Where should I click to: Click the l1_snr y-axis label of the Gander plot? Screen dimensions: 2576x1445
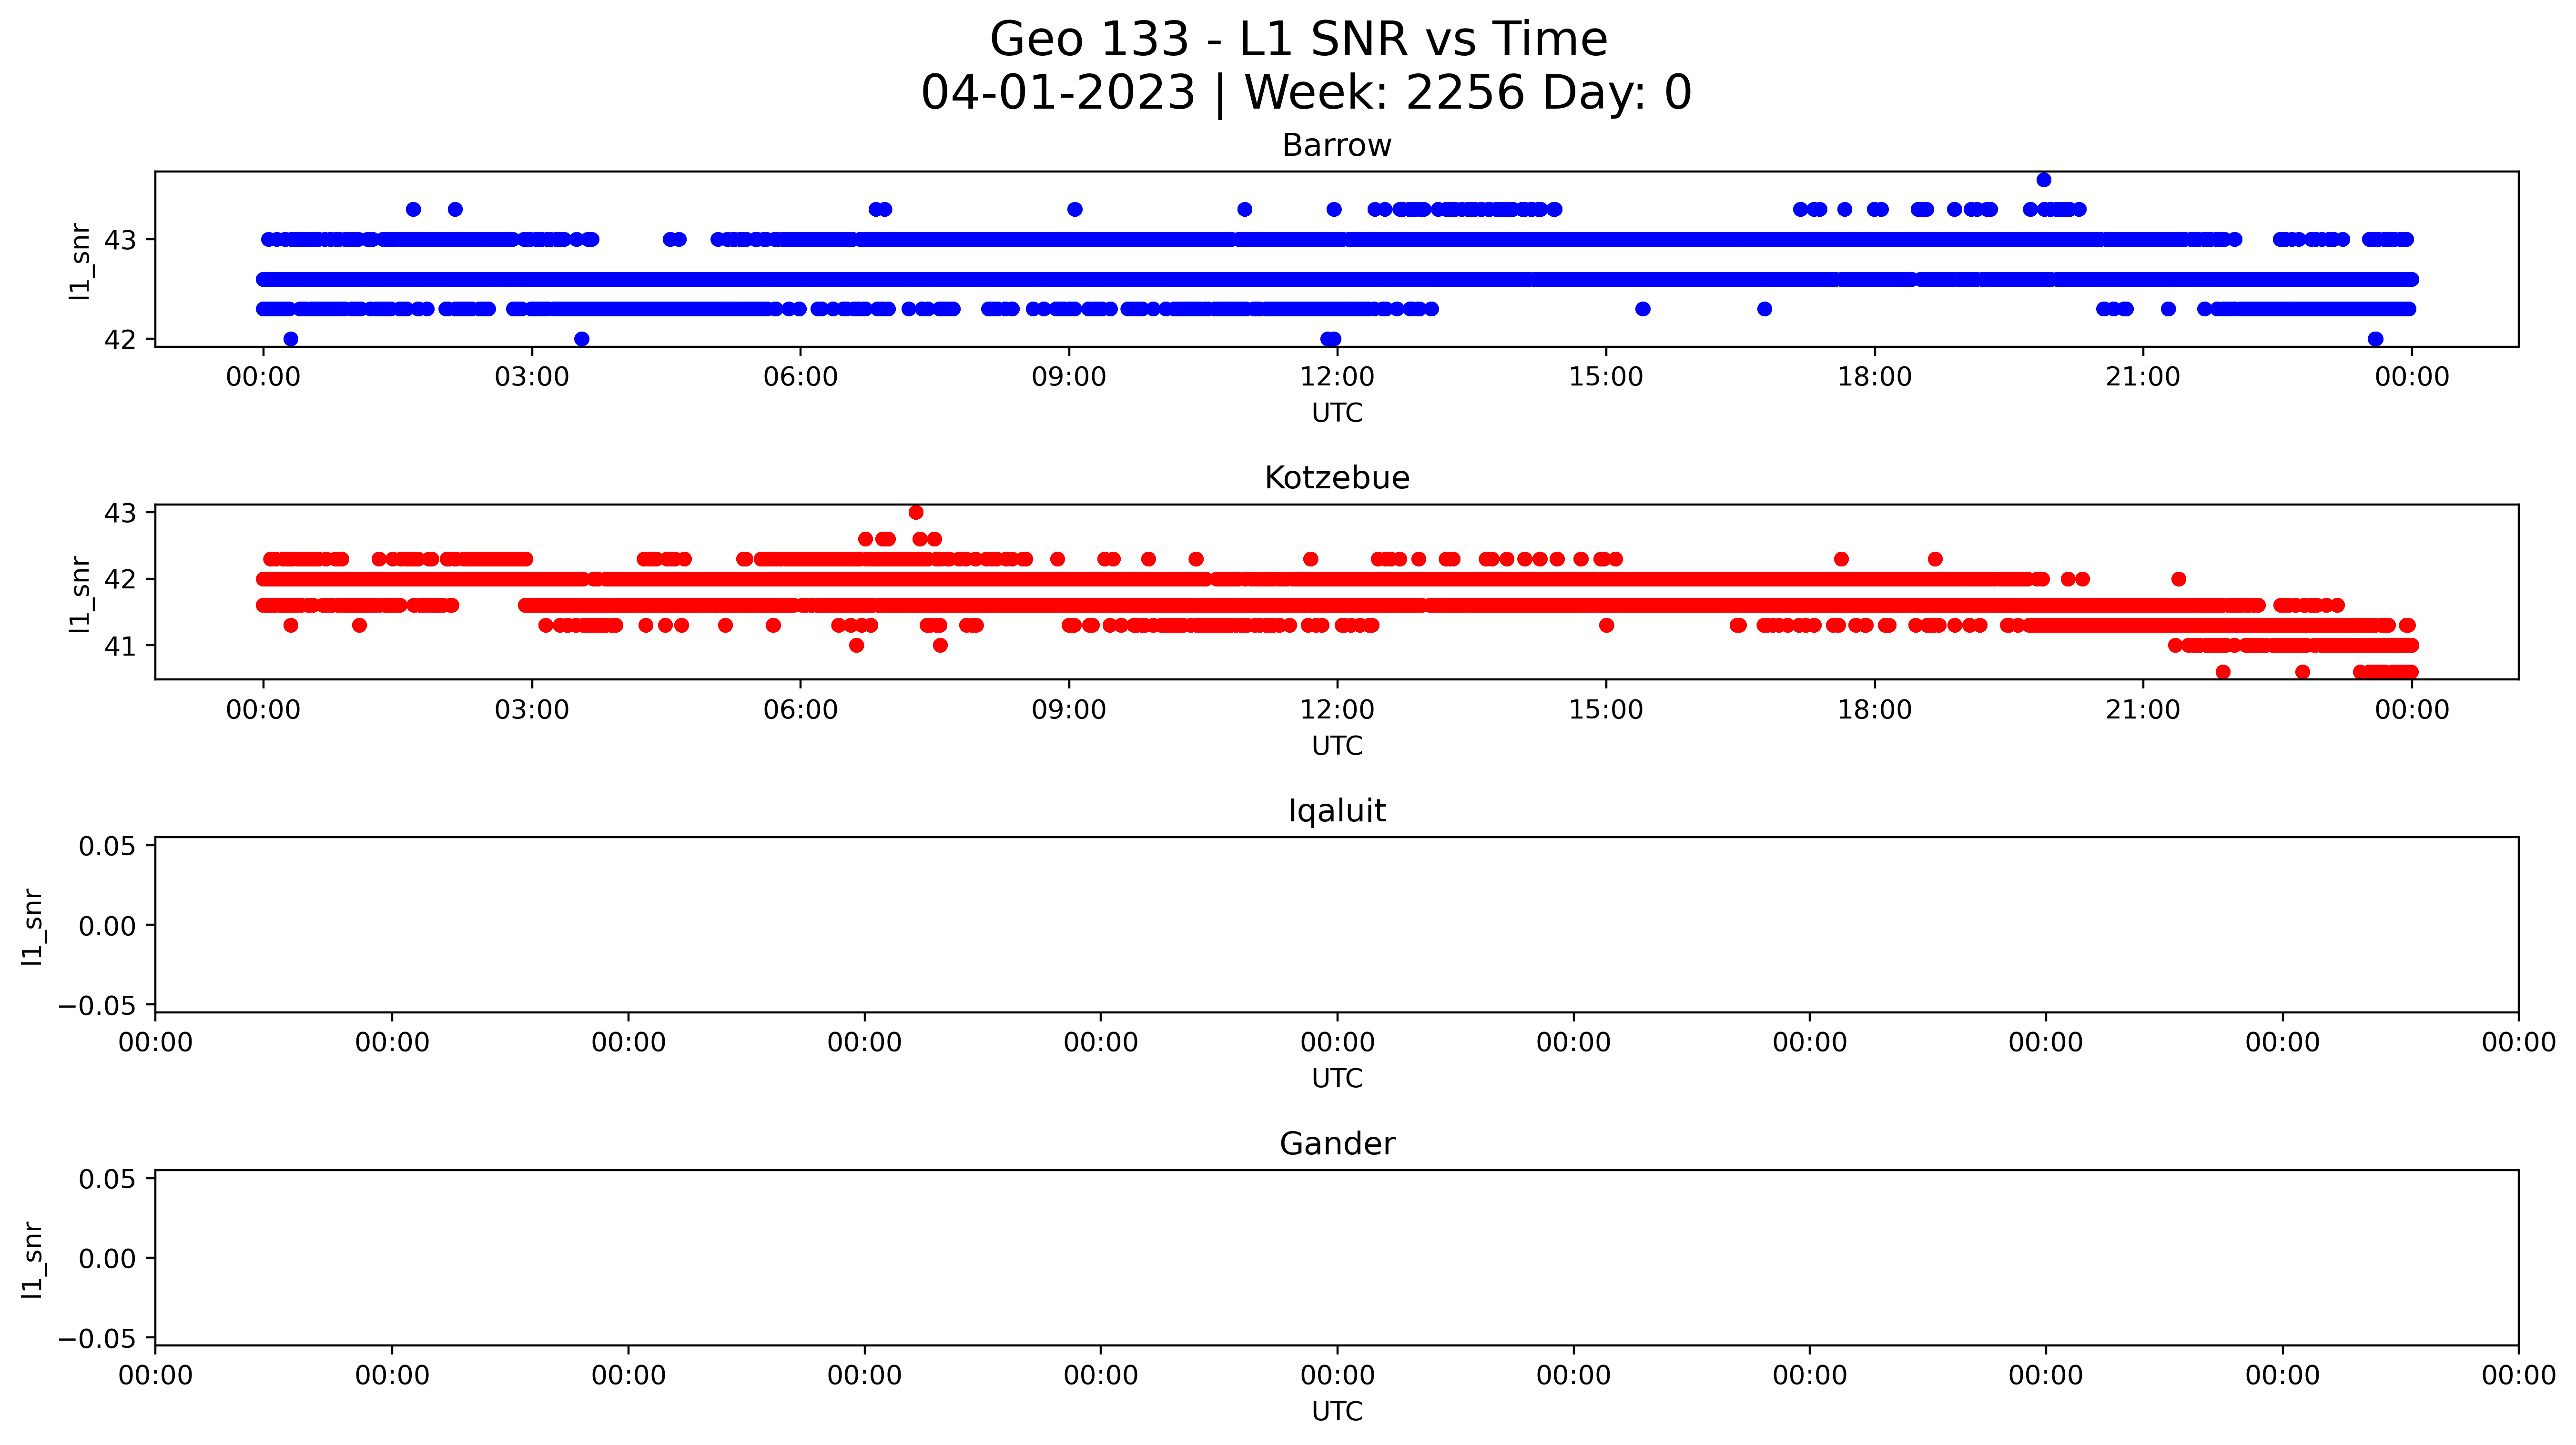coord(32,1259)
